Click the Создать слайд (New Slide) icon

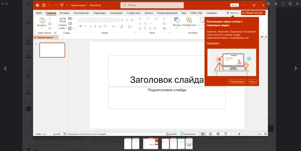pyautogui.click(x=63, y=20)
